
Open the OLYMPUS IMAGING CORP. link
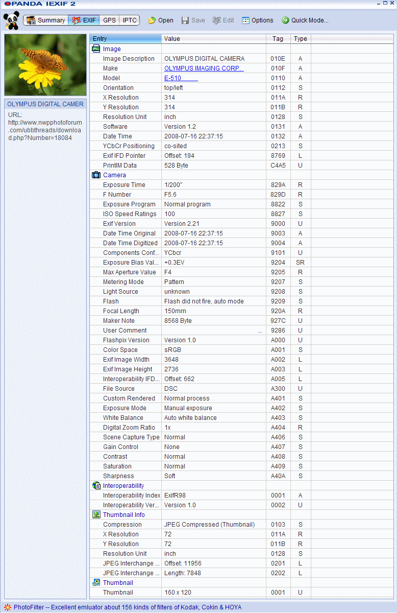pyautogui.click(x=204, y=68)
